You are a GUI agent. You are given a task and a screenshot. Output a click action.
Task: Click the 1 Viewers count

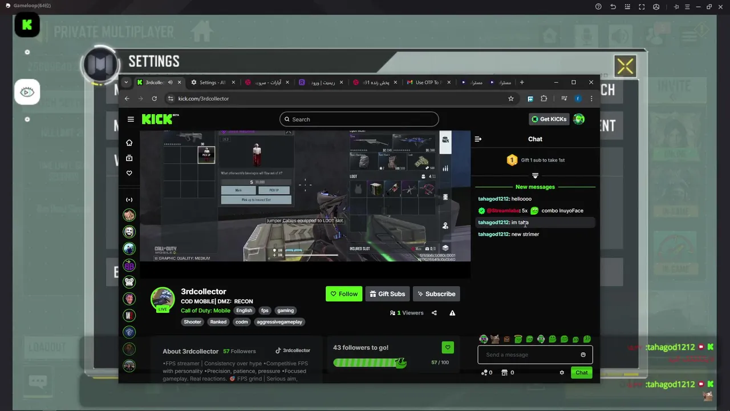407,313
